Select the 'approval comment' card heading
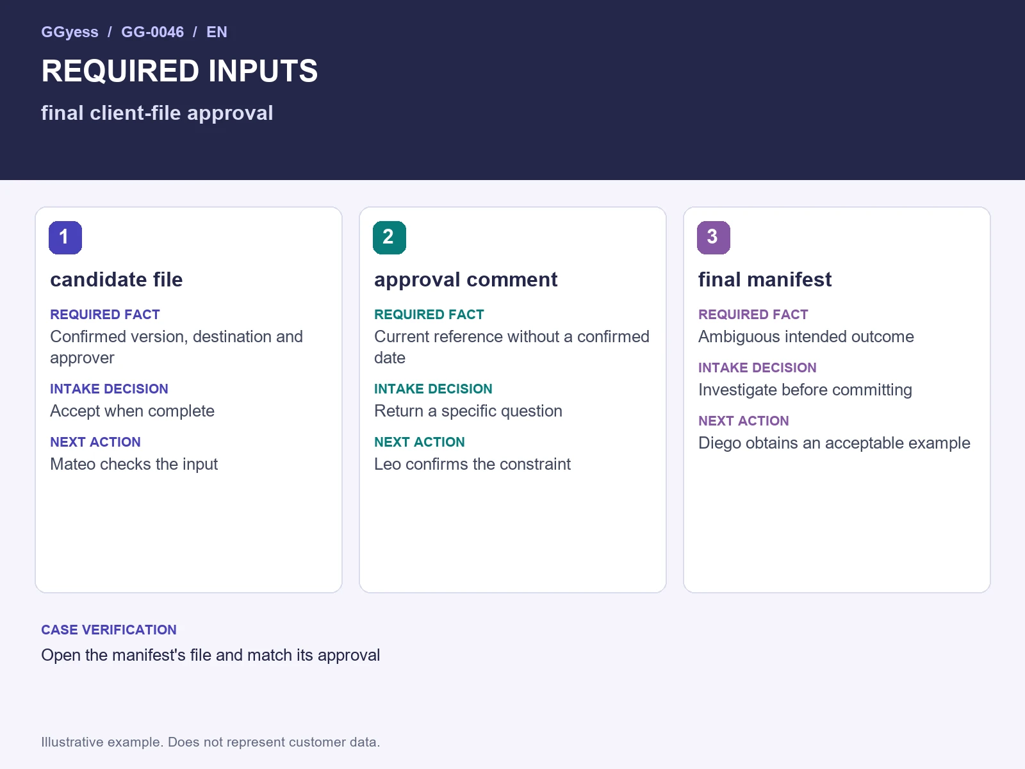This screenshot has height=769, width=1025. pyautogui.click(x=466, y=280)
